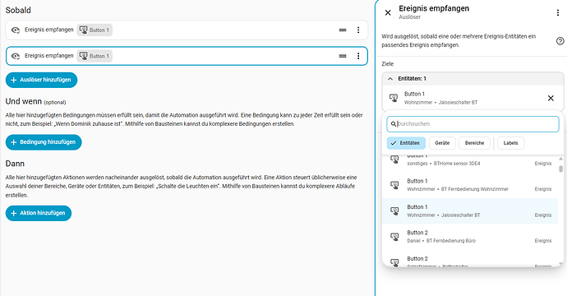
Task: Click the Sobald section heading
Action: click(x=18, y=10)
